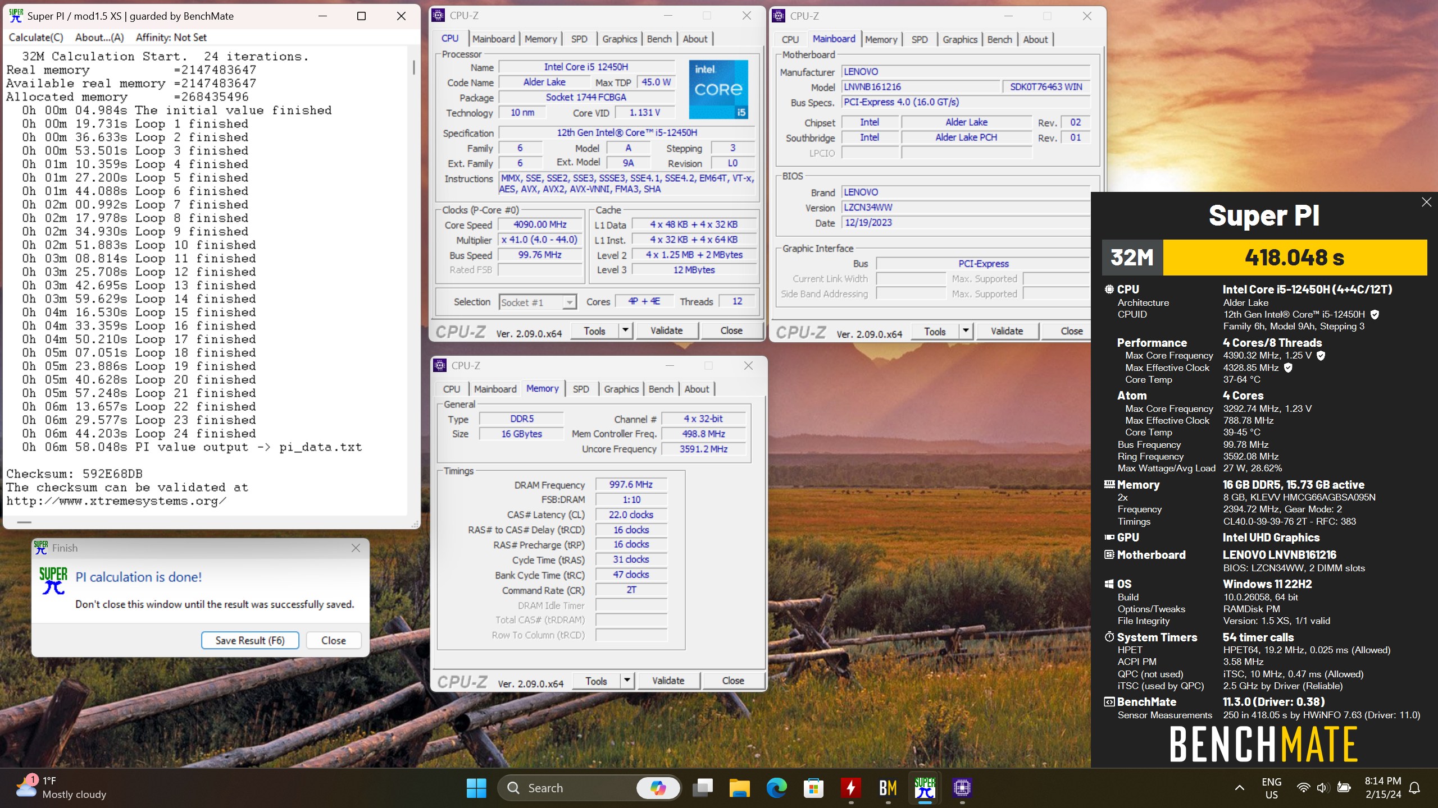Viewport: 1438px width, 808px height.
Task: Click Multiplier value x 41.0 (4.0 - 44.0)
Action: 540,240
